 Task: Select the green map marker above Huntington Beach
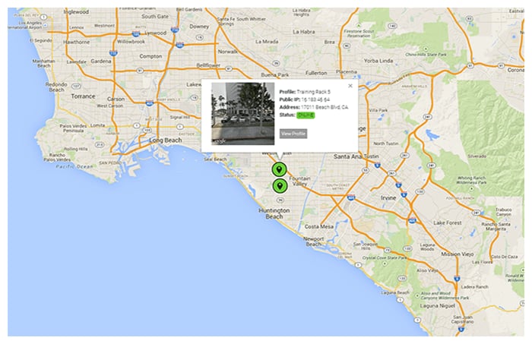coord(280,186)
